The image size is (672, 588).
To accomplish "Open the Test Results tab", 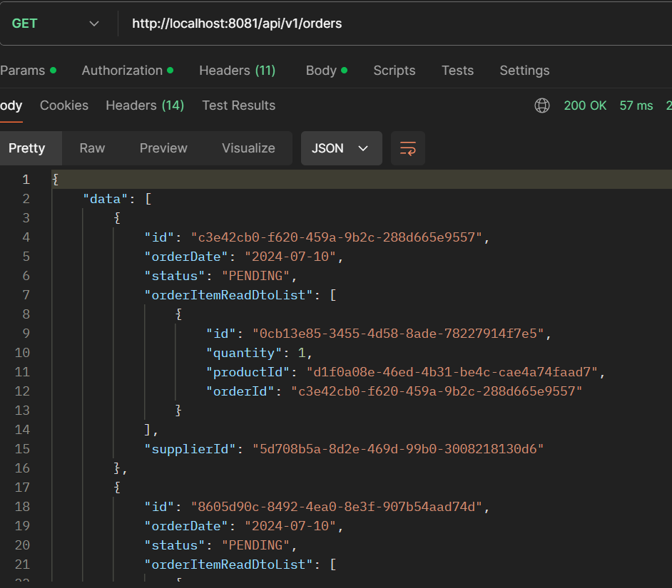I will coord(238,105).
